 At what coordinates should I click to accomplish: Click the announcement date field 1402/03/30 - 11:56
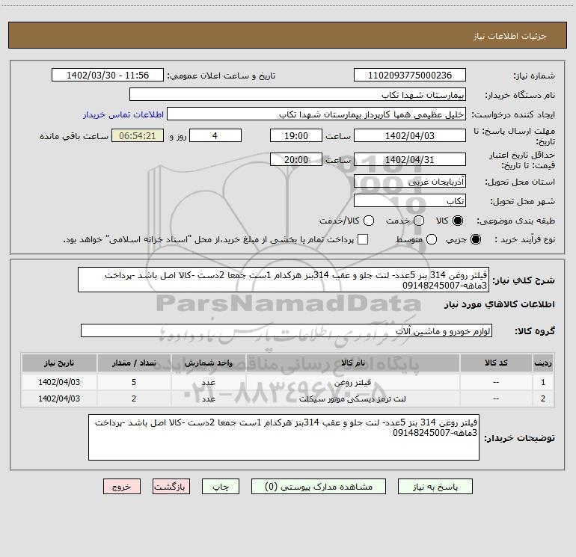point(108,76)
